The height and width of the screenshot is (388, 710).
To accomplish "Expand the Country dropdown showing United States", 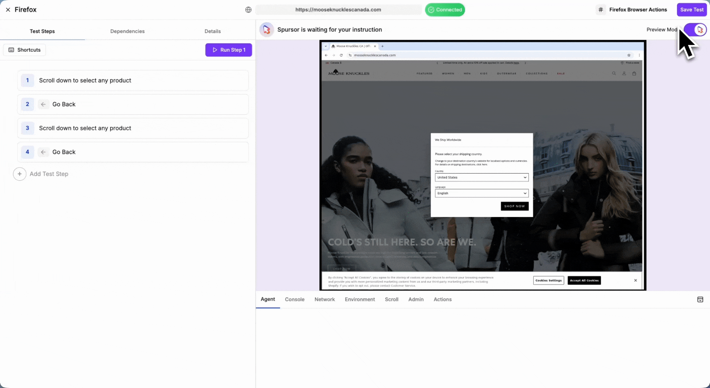I will click(x=481, y=177).
